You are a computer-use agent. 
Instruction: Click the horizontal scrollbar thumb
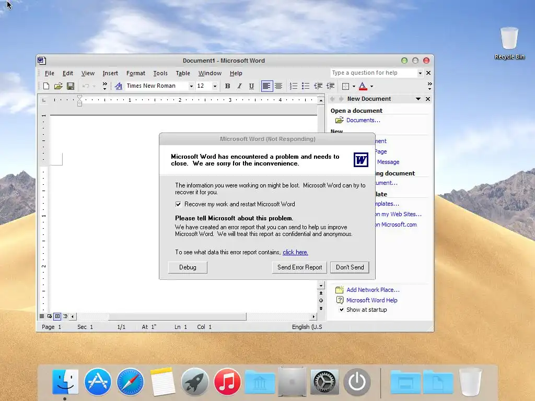[178, 316]
